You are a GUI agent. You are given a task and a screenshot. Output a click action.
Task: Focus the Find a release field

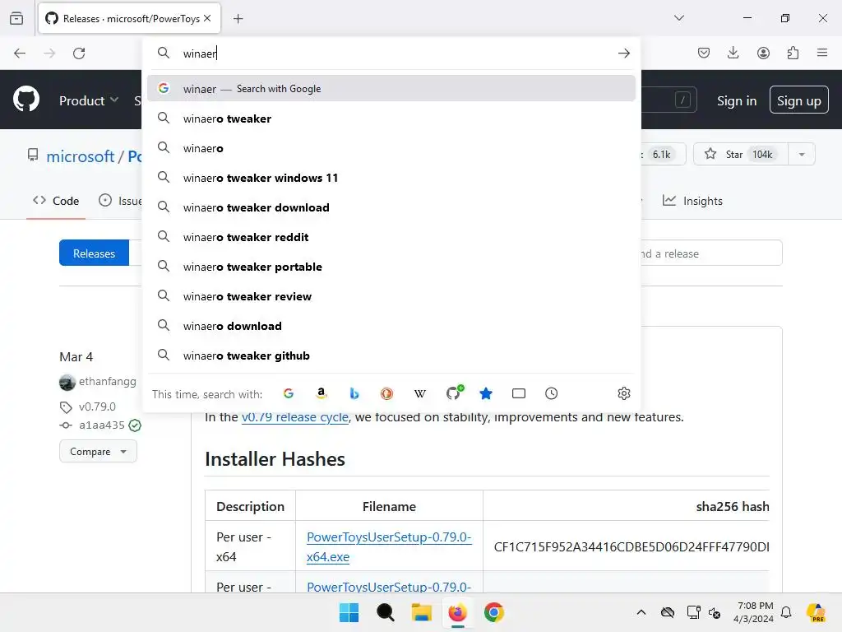(711, 253)
